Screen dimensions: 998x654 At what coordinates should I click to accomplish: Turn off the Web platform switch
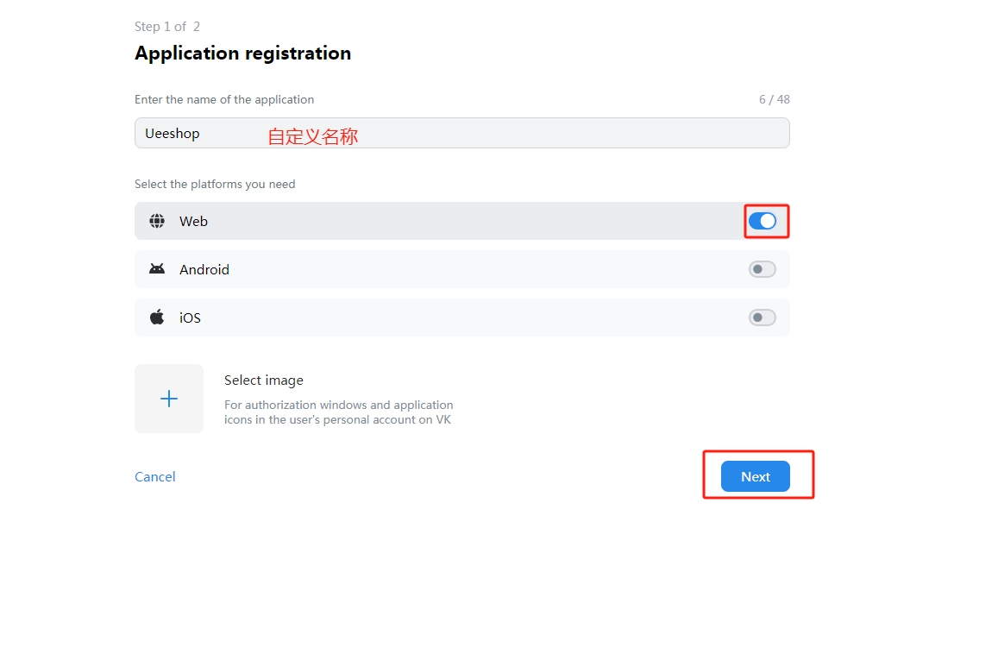[762, 221]
